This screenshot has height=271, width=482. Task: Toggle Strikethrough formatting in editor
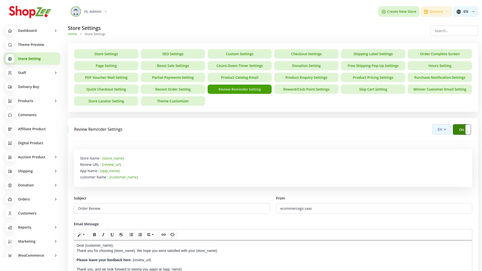coord(121,235)
